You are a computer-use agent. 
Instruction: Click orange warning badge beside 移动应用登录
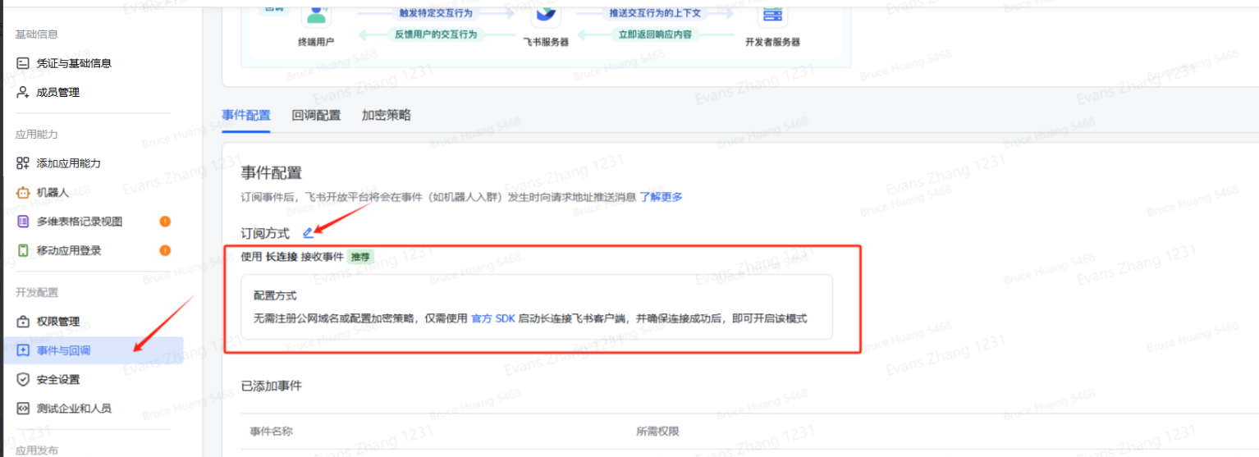(165, 250)
